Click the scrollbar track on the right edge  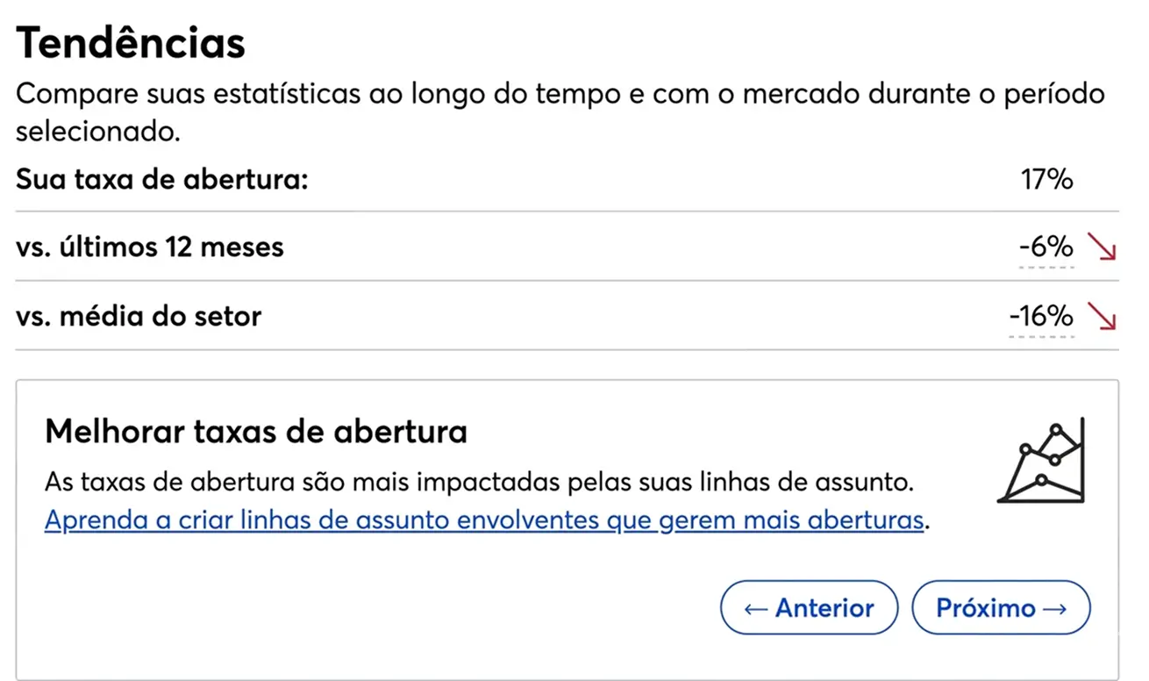tap(1144, 340)
